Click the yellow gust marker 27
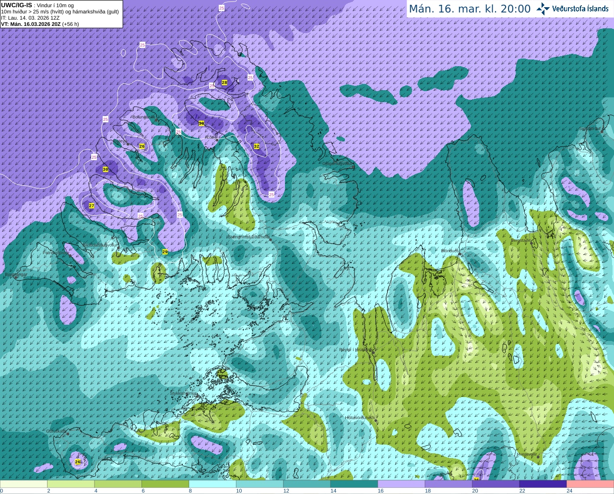Viewport: 614px width, 494px height. (92, 206)
